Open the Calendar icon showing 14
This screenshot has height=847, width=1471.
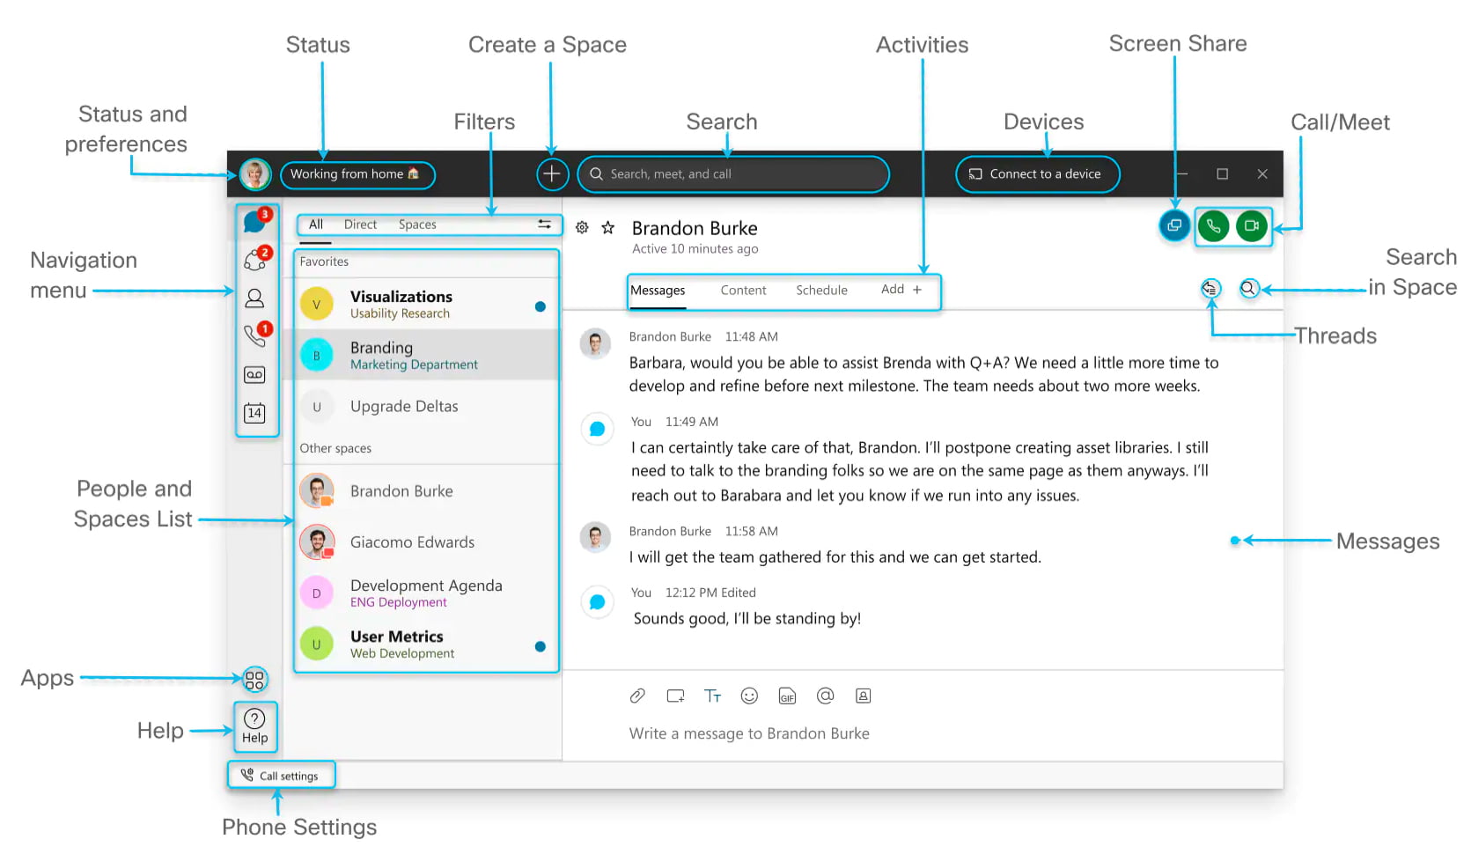pyautogui.click(x=254, y=413)
